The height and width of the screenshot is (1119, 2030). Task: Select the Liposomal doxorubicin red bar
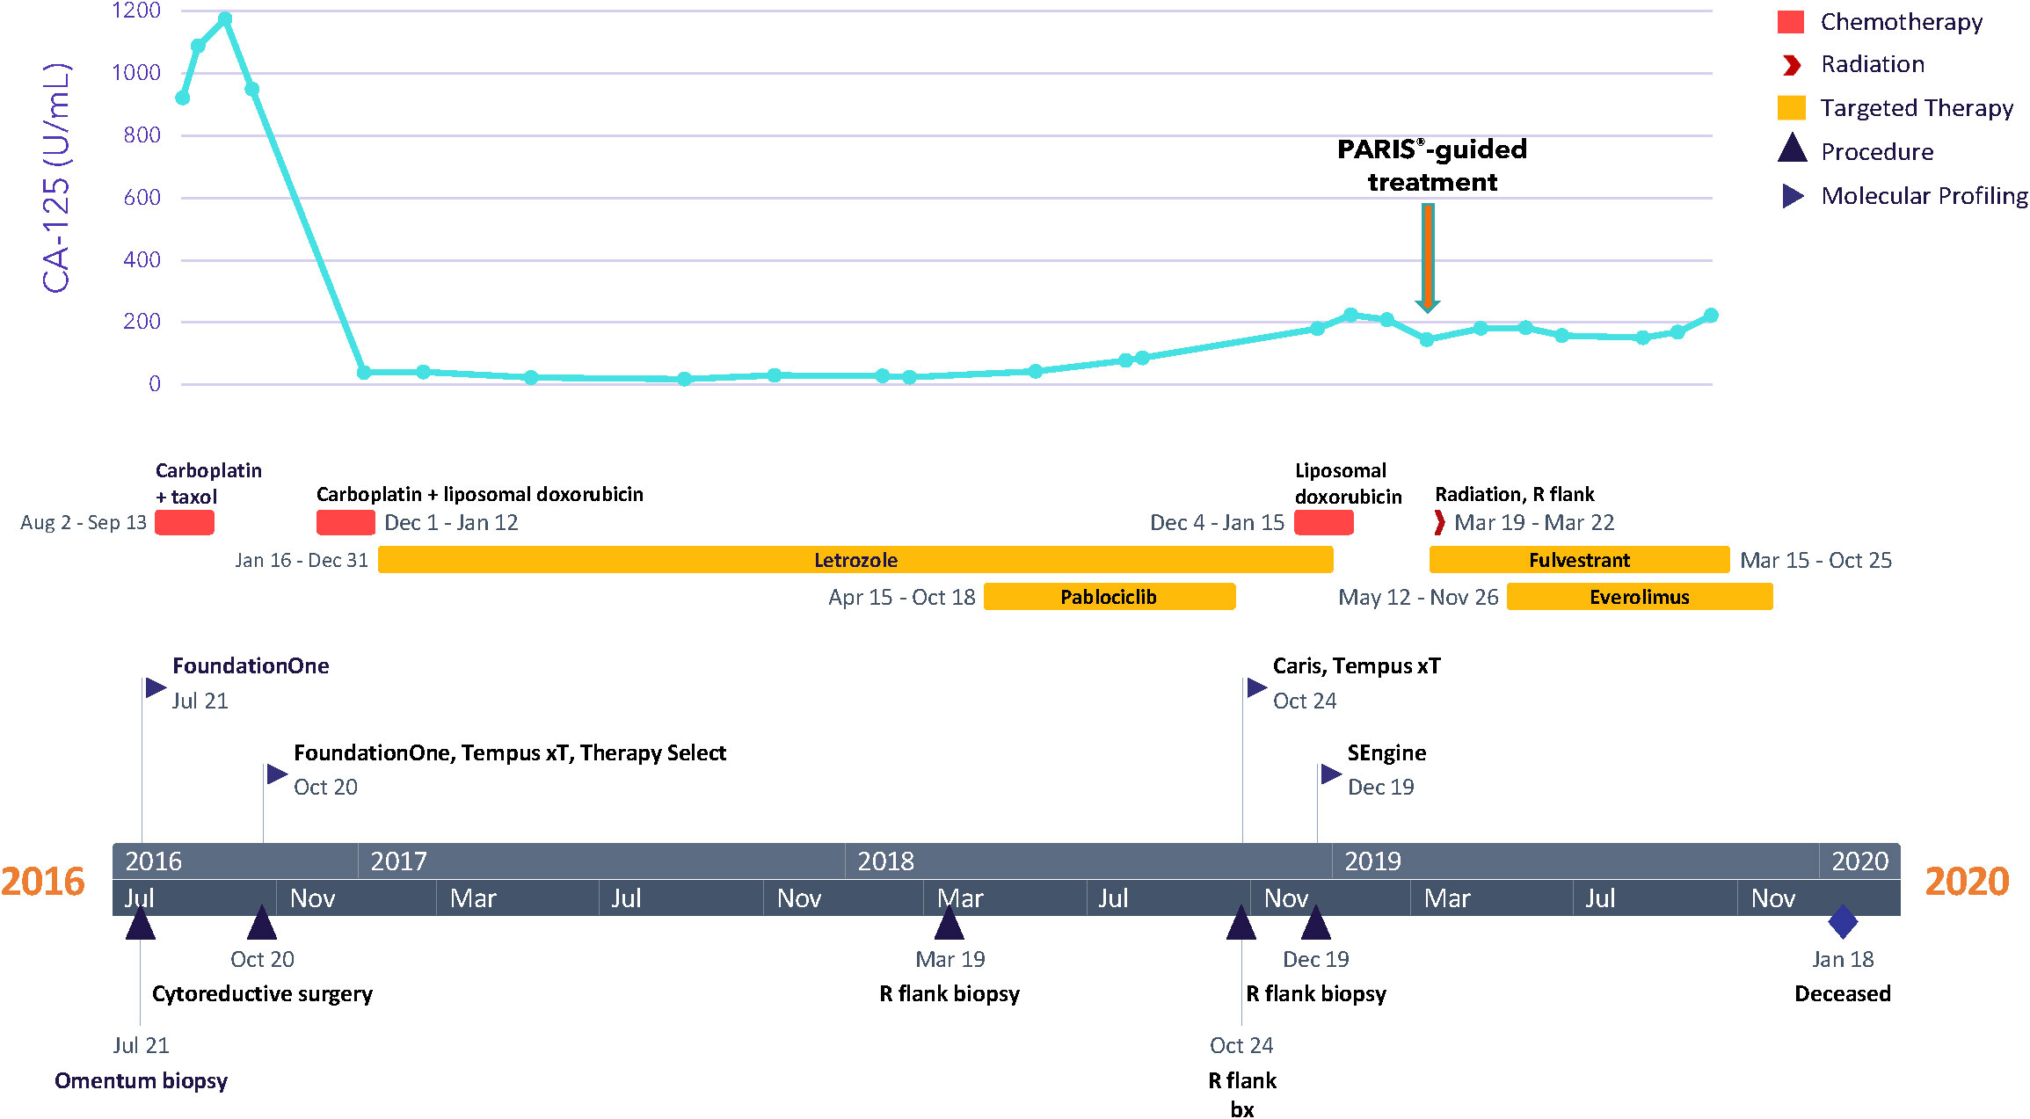click(1324, 522)
